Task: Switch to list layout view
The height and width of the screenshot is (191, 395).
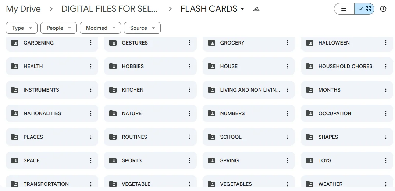Action: (x=344, y=9)
